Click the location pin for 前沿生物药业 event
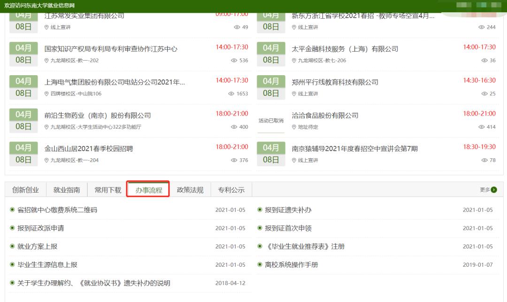Viewport: 507px width, 302px height. point(46,127)
